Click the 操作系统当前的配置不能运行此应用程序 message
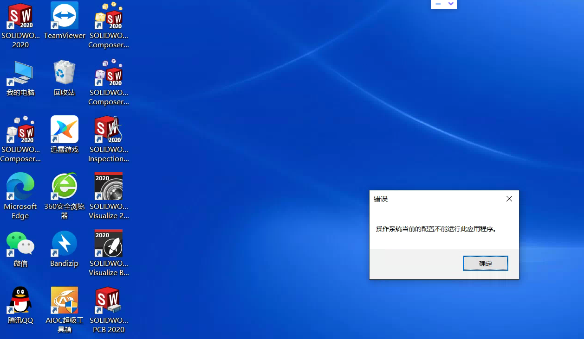This screenshot has width=584, height=339. tap(436, 229)
